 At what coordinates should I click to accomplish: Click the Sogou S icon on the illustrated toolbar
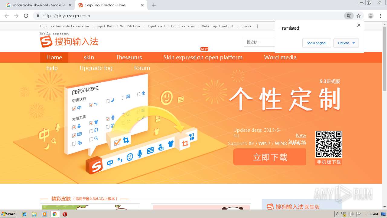pos(94,165)
